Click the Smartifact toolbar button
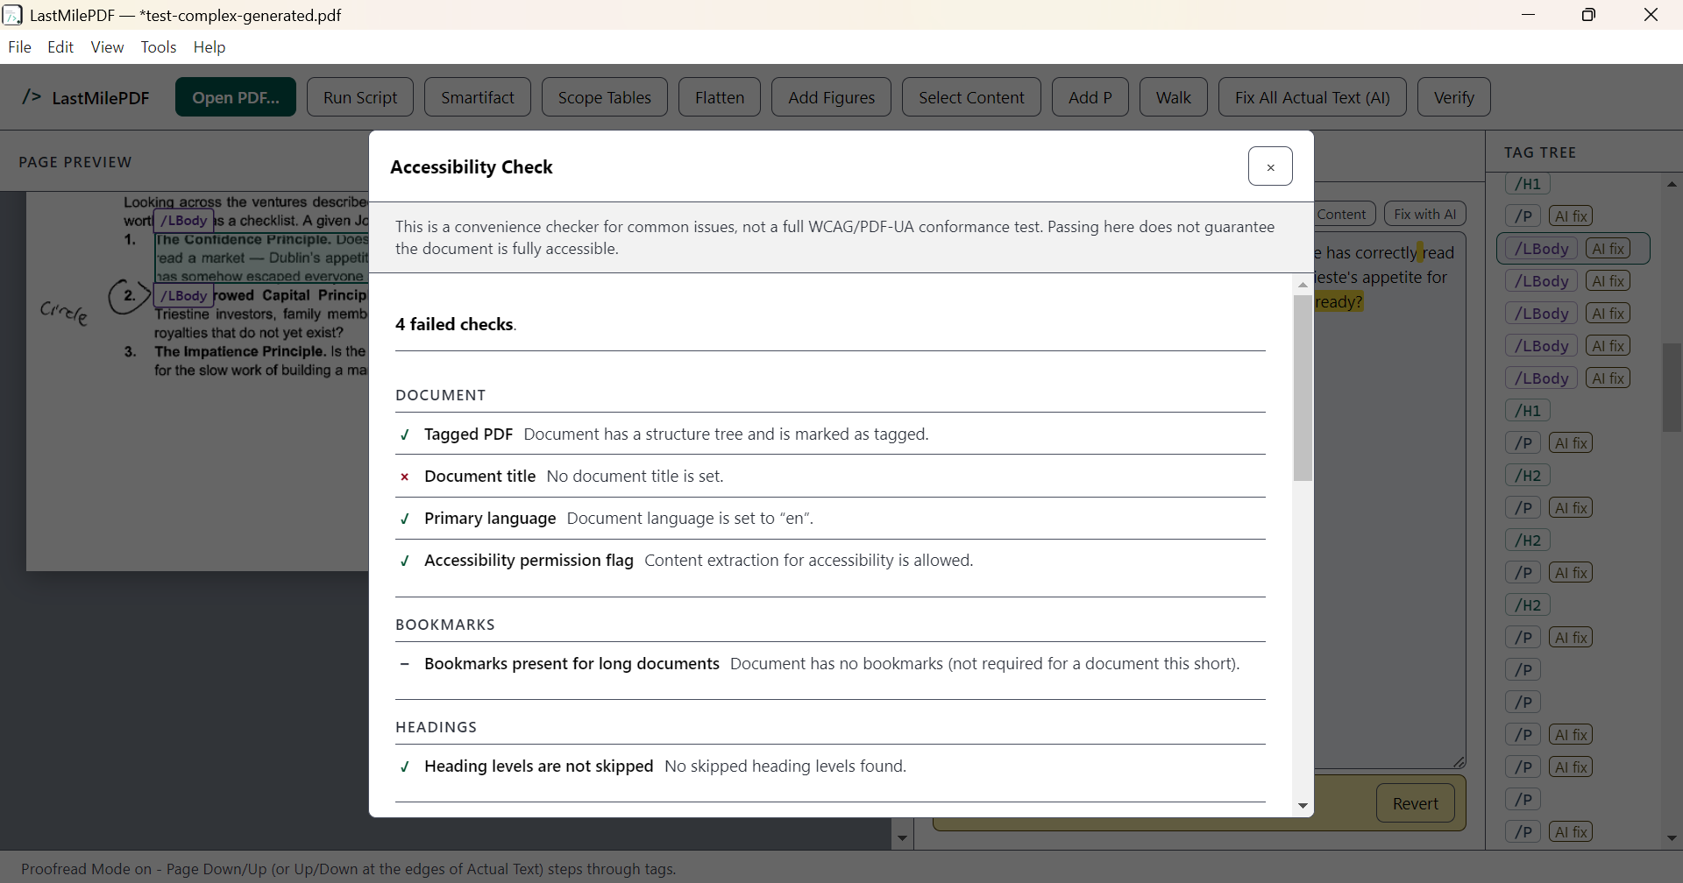 tap(478, 97)
